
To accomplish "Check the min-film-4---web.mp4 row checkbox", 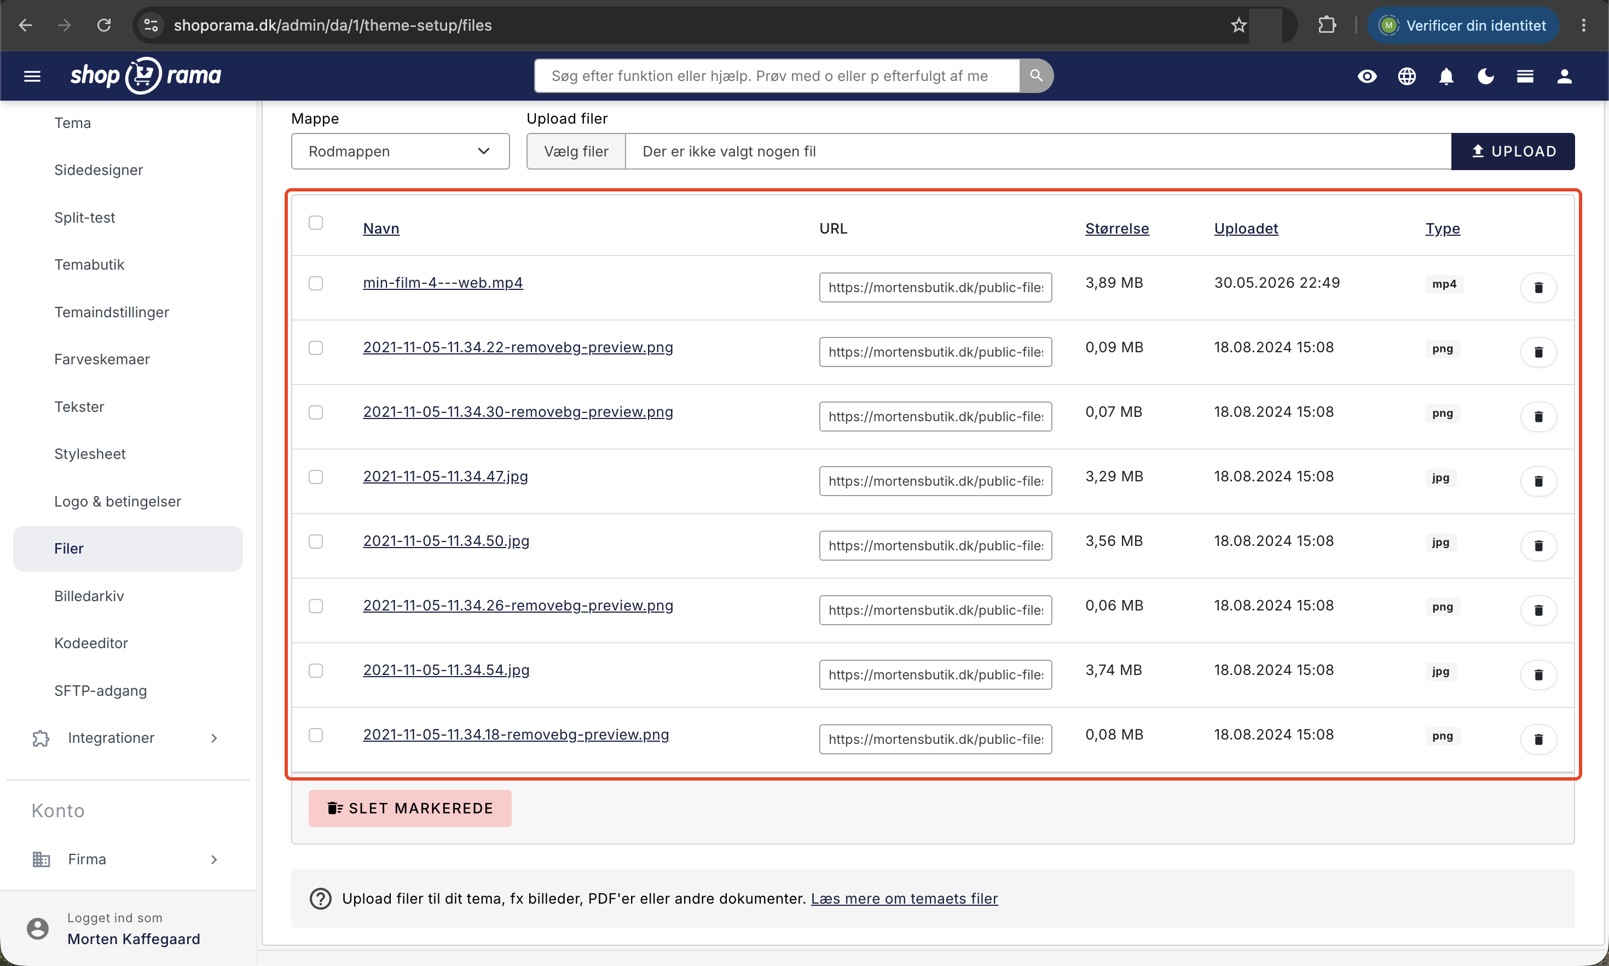I will (x=316, y=283).
